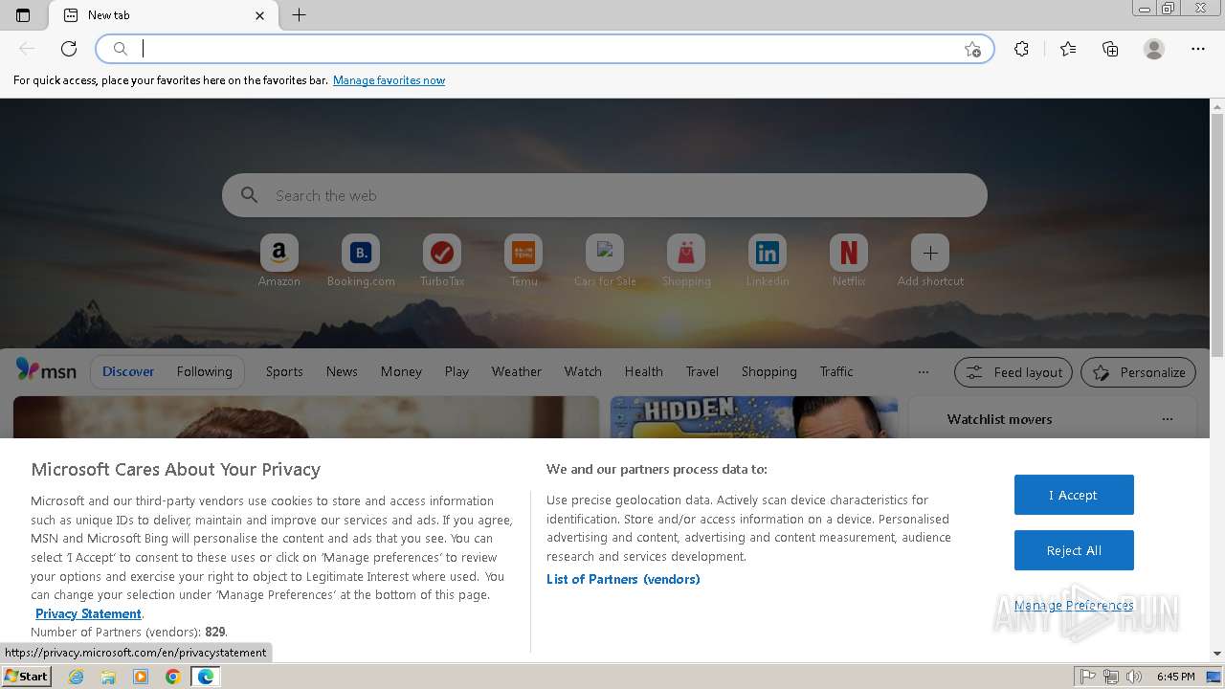The width and height of the screenshot is (1225, 689).
Task: Open Chrome from the taskbar
Action: (x=172, y=677)
